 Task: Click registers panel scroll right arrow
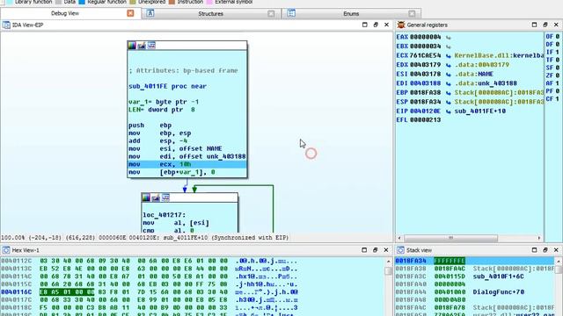pos(539,238)
